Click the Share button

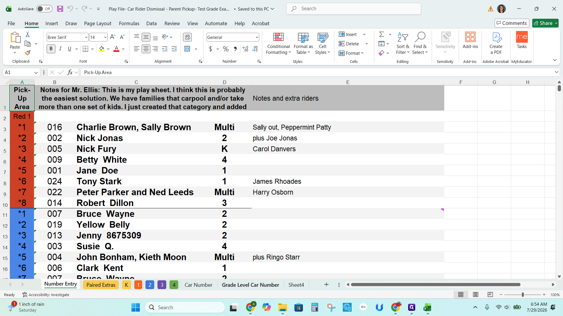coord(545,23)
